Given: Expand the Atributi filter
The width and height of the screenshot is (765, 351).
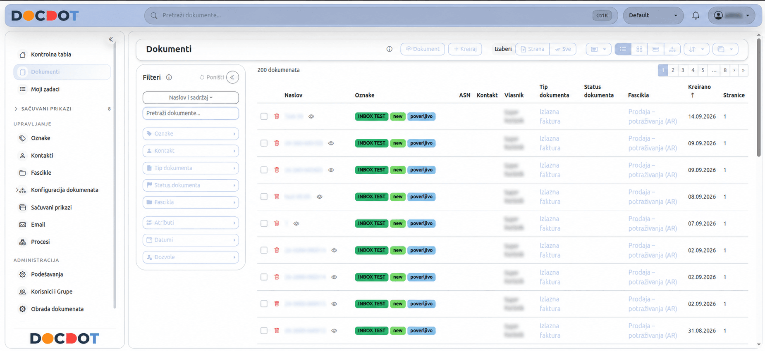Looking at the screenshot, I should (191, 223).
